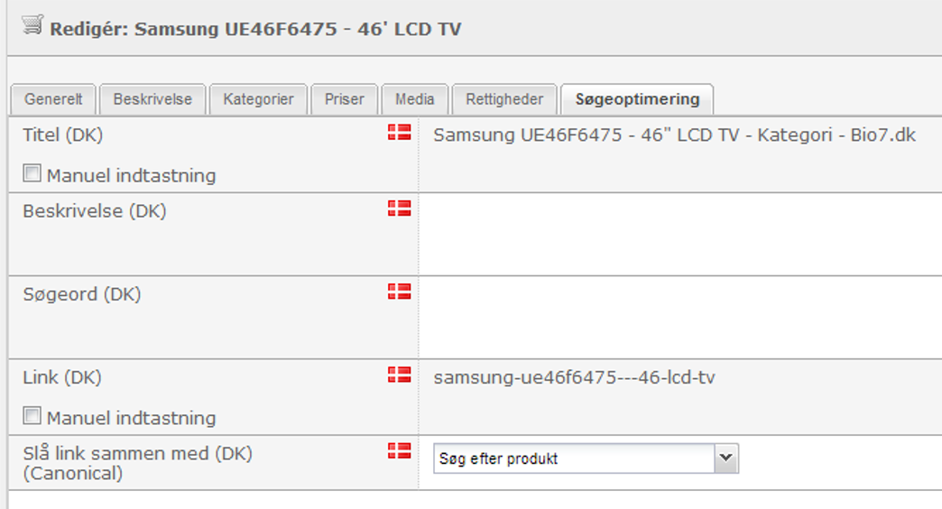Click Danish flag next to Link (DK)
Screen dimensions: 942x509
(x=399, y=375)
